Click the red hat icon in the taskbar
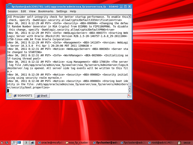Image resolution: width=193 pixels, height=145 pixels. tap(2, 142)
